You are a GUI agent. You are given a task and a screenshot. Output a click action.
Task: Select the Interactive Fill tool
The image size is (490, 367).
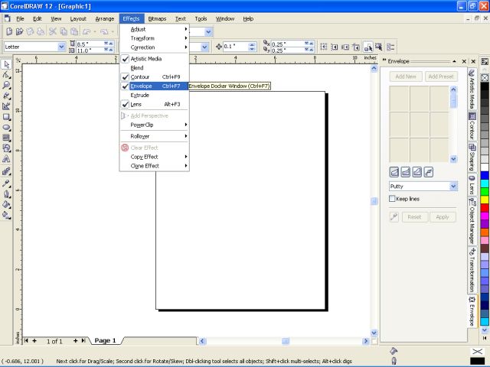pos(6,215)
